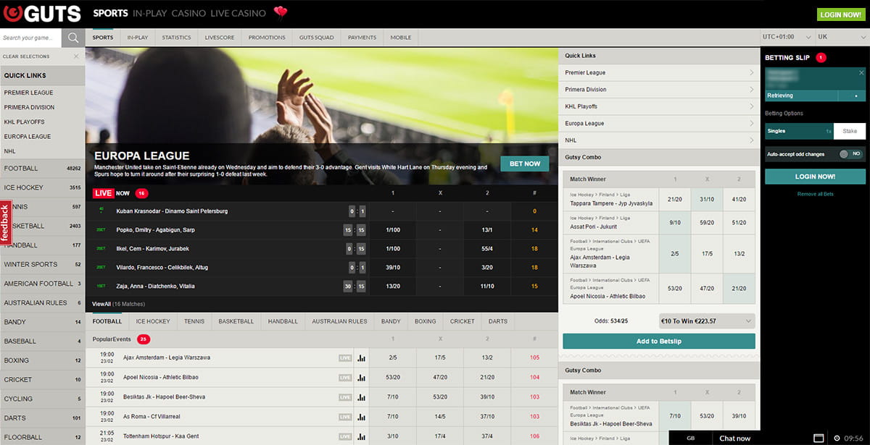Screen dimensions: 870x445
Task: Open Chat now in bottom bar
Action: click(734, 438)
